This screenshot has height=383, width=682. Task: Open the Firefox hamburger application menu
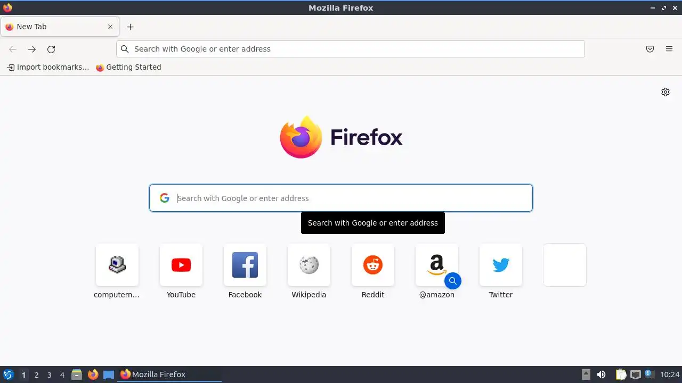pyautogui.click(x=669, y=49)
